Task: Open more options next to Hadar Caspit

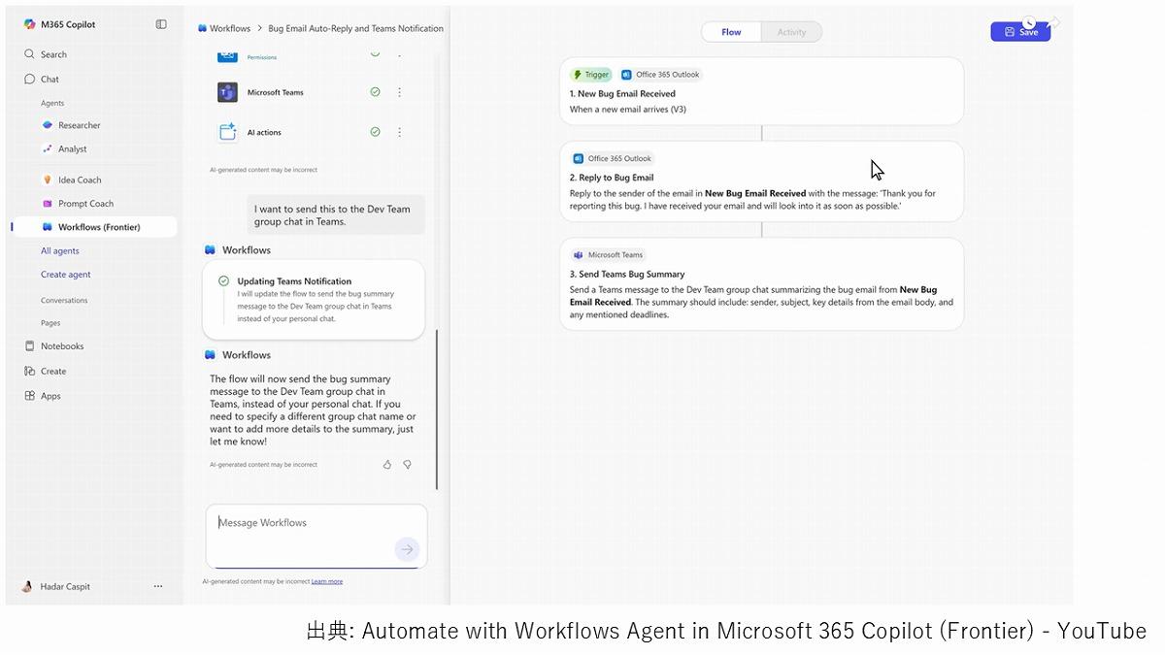Action: (x=158, y=586)
